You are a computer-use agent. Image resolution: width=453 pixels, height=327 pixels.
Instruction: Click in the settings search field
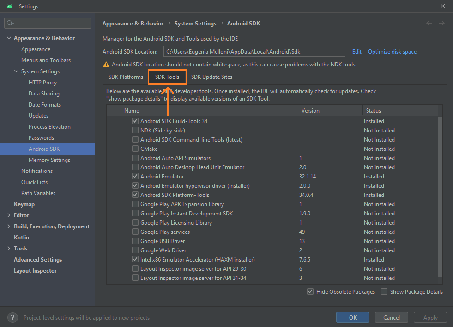pos(48,23)
